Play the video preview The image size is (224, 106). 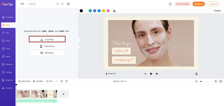pyautogui.click(x=151, y=74)
